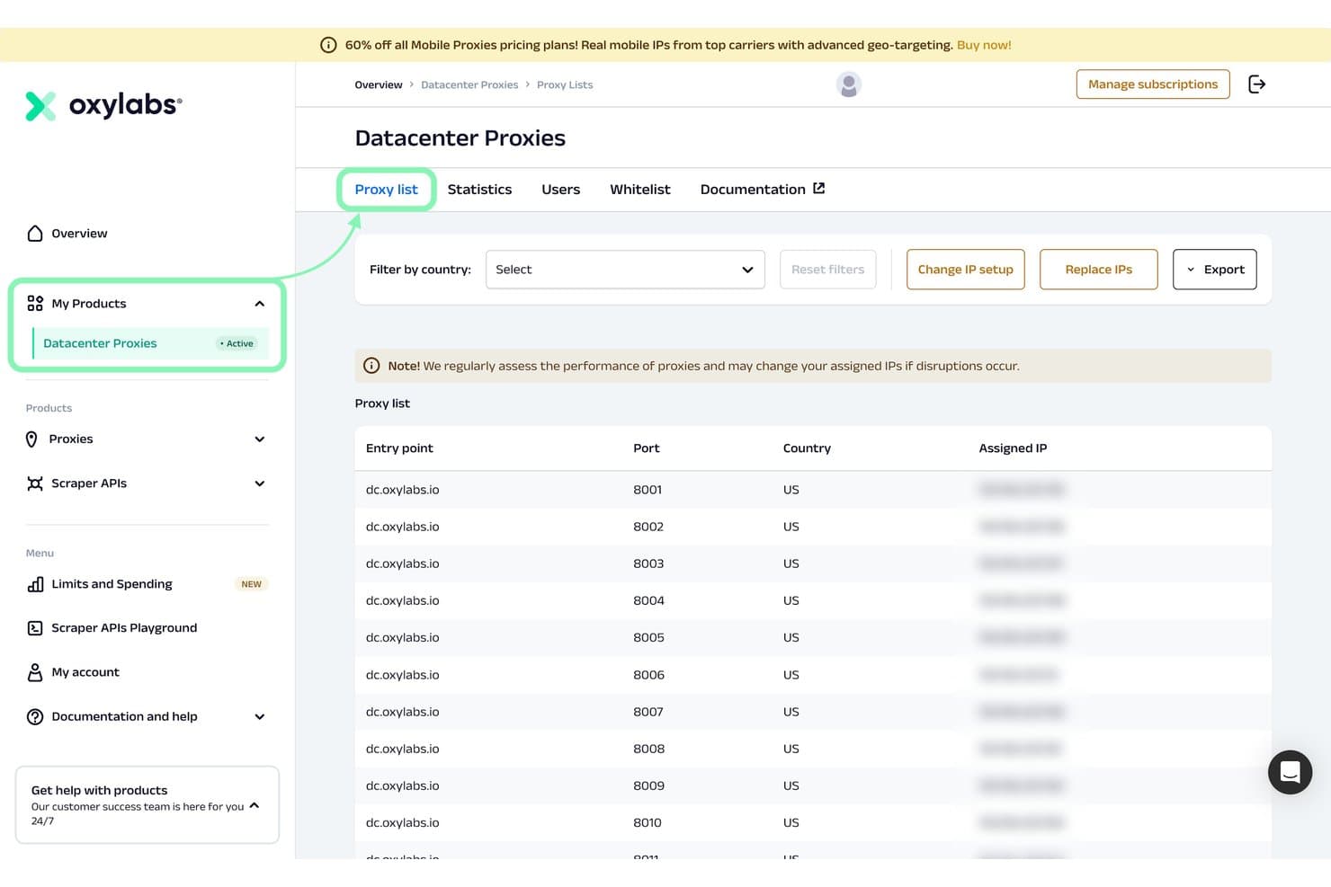
Task: Click the external link icon beside Documentation
Action: click(819, 189)
